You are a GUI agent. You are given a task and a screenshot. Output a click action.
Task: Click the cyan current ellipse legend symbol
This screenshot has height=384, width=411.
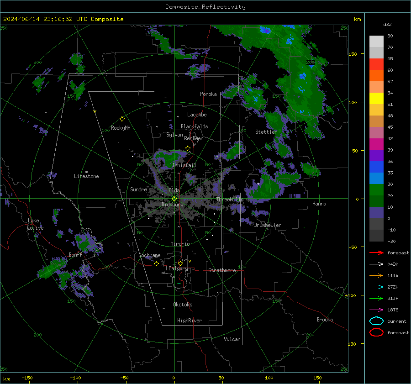[376, 321]
